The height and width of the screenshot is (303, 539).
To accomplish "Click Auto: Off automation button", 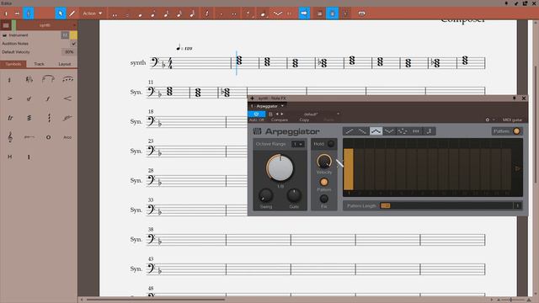I will 256,120.
